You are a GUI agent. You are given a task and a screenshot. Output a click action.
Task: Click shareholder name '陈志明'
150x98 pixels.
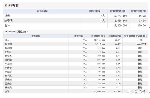tap(8, 48)
